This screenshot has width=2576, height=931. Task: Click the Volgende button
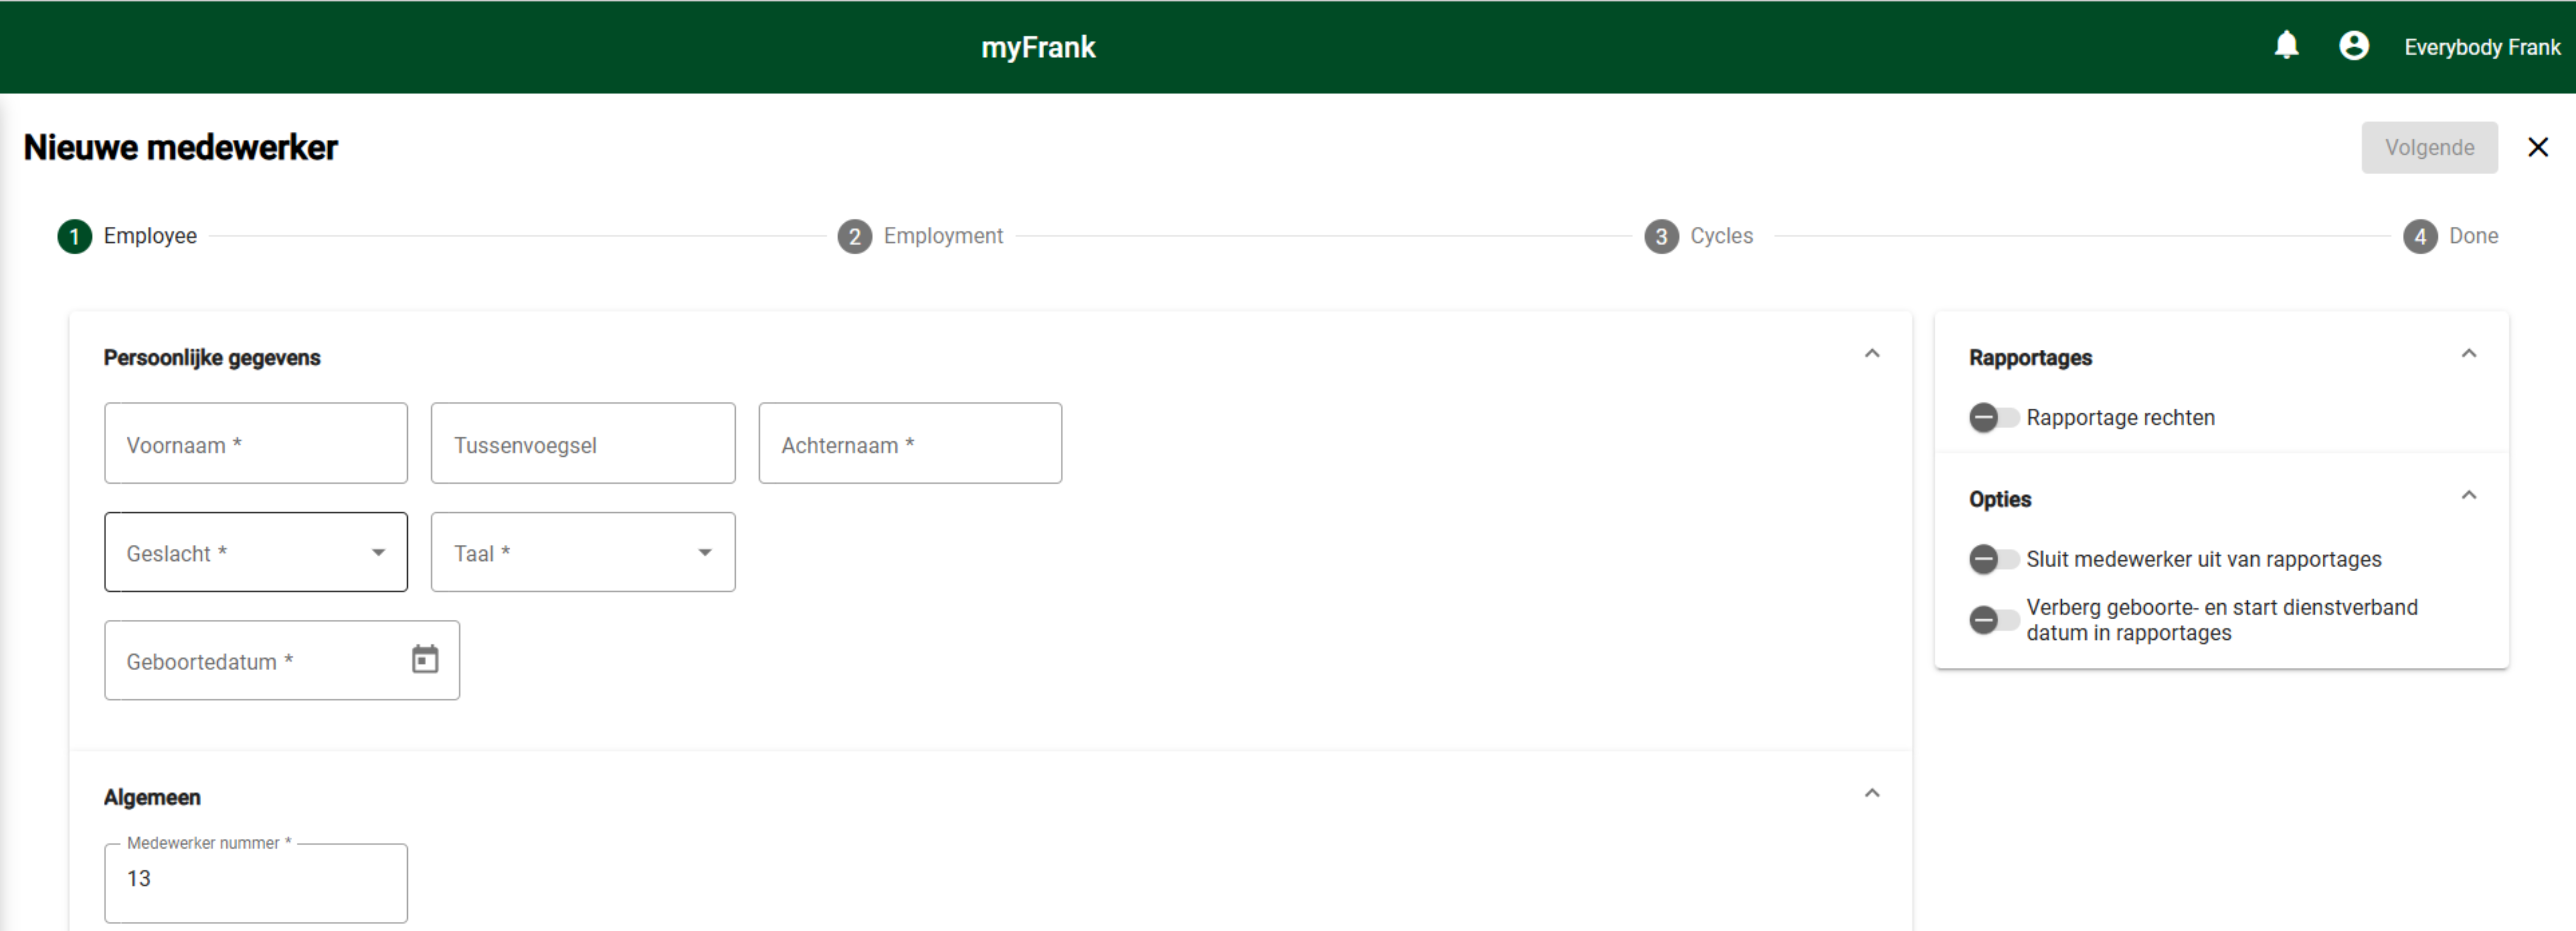pos(2429,148)
